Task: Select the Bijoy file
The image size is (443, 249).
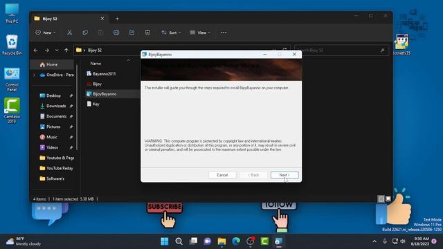Action: click(x=94, y=84)
